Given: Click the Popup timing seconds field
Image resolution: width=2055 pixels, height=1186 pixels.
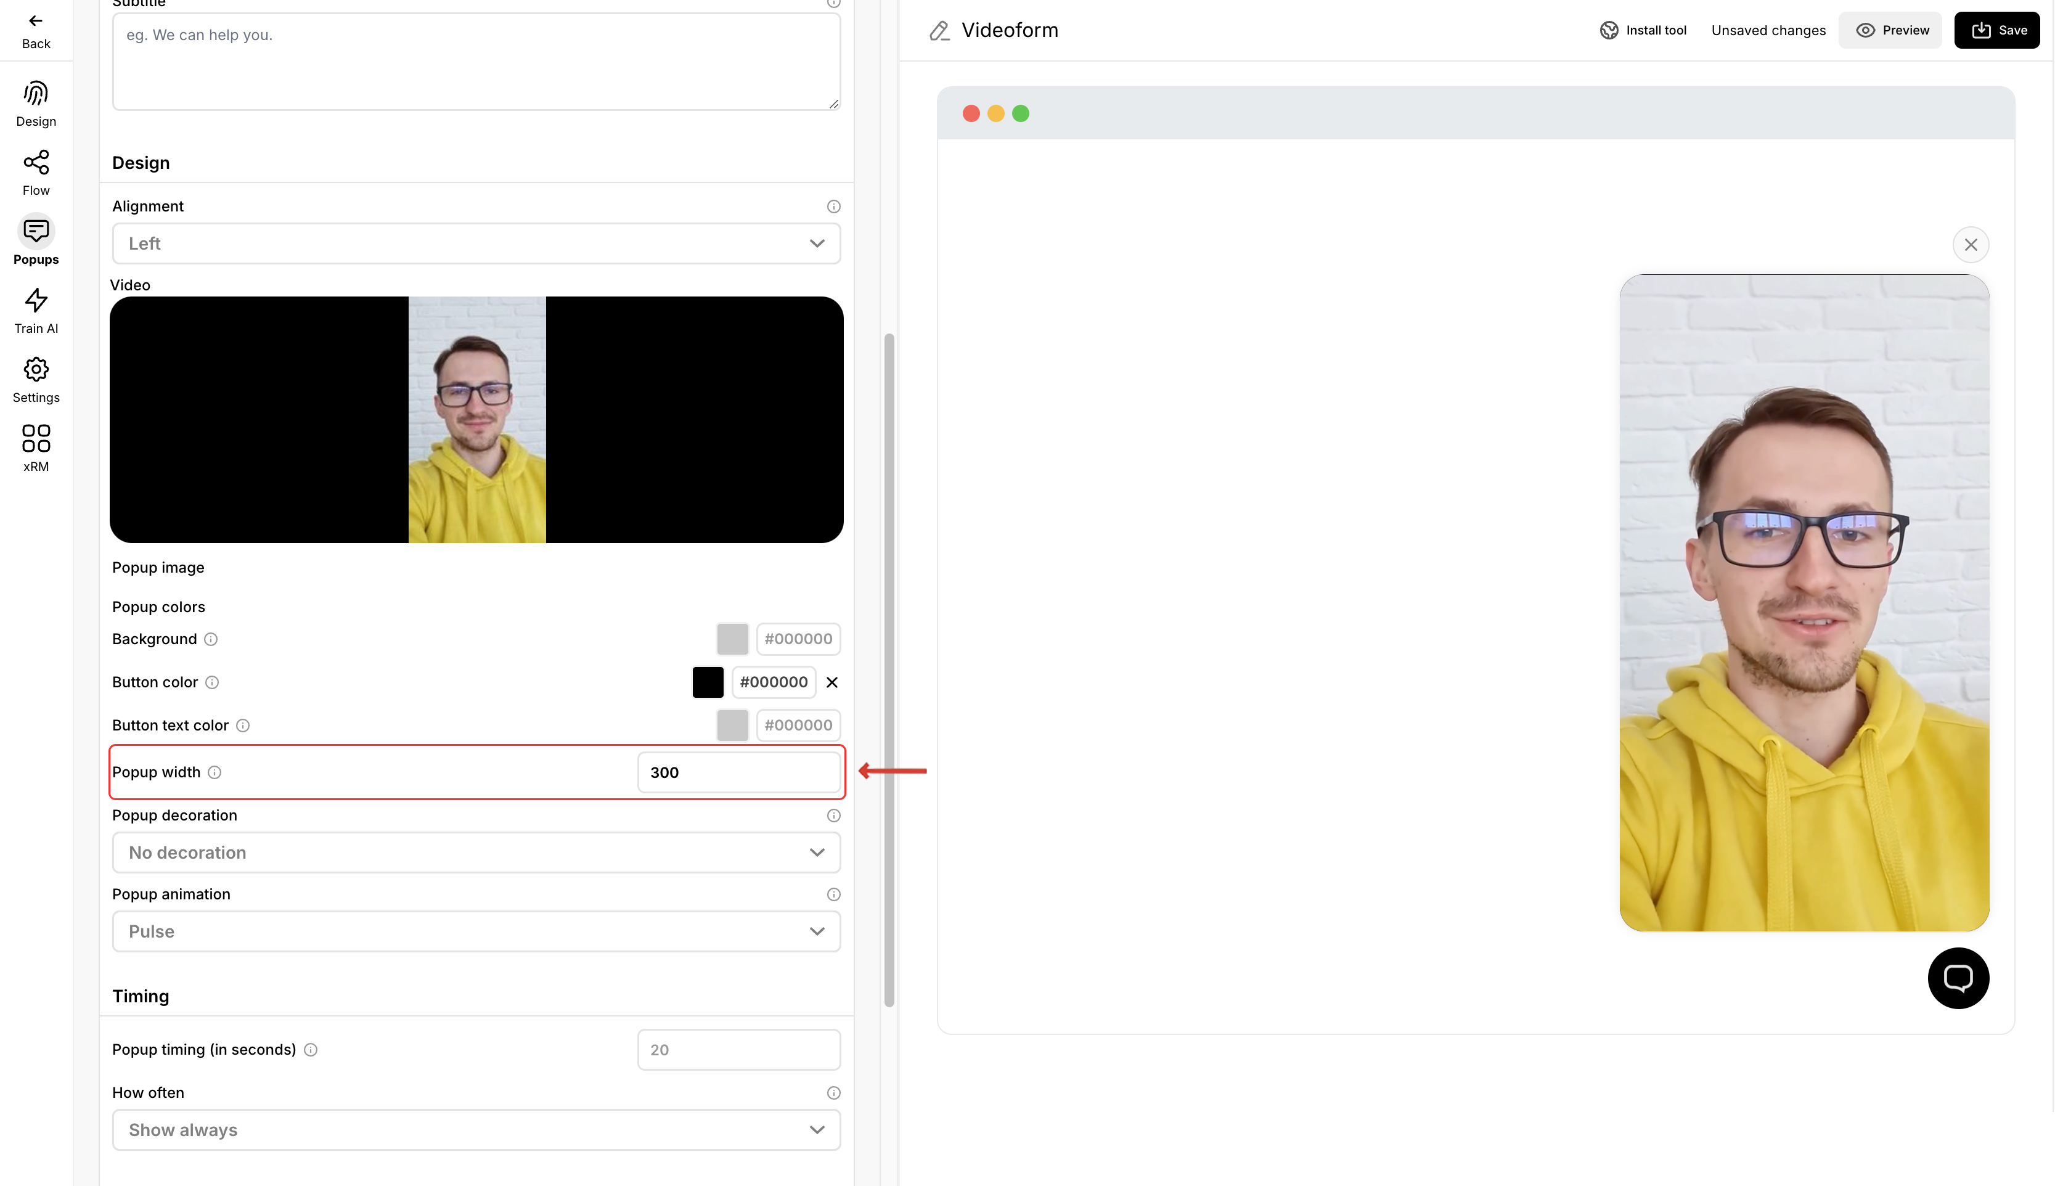Looking at the screenshot, I should click(739, 1050).
